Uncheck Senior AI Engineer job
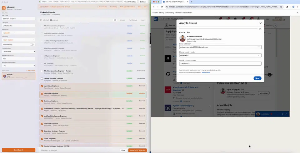300x153 pixels. click(x=42, y=101)
